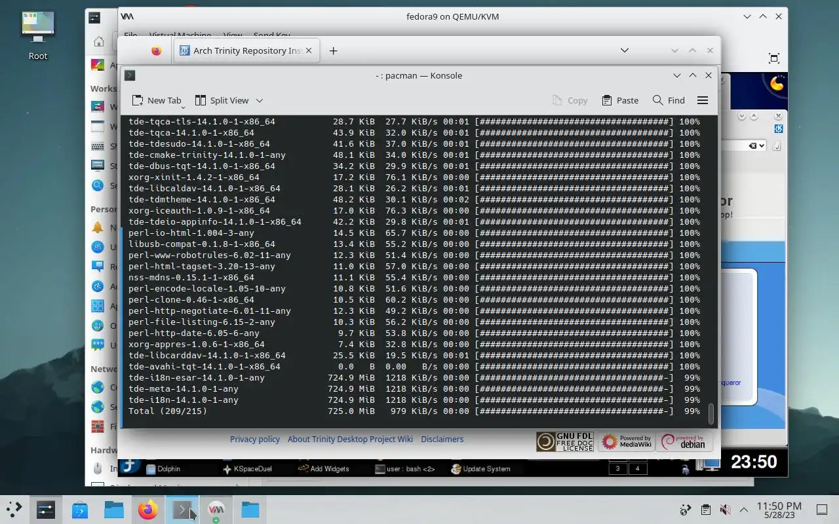
Task: Click tde-i18n-esar-14.1.0-1-any line in terminal
Action: [x=414, y=378]
